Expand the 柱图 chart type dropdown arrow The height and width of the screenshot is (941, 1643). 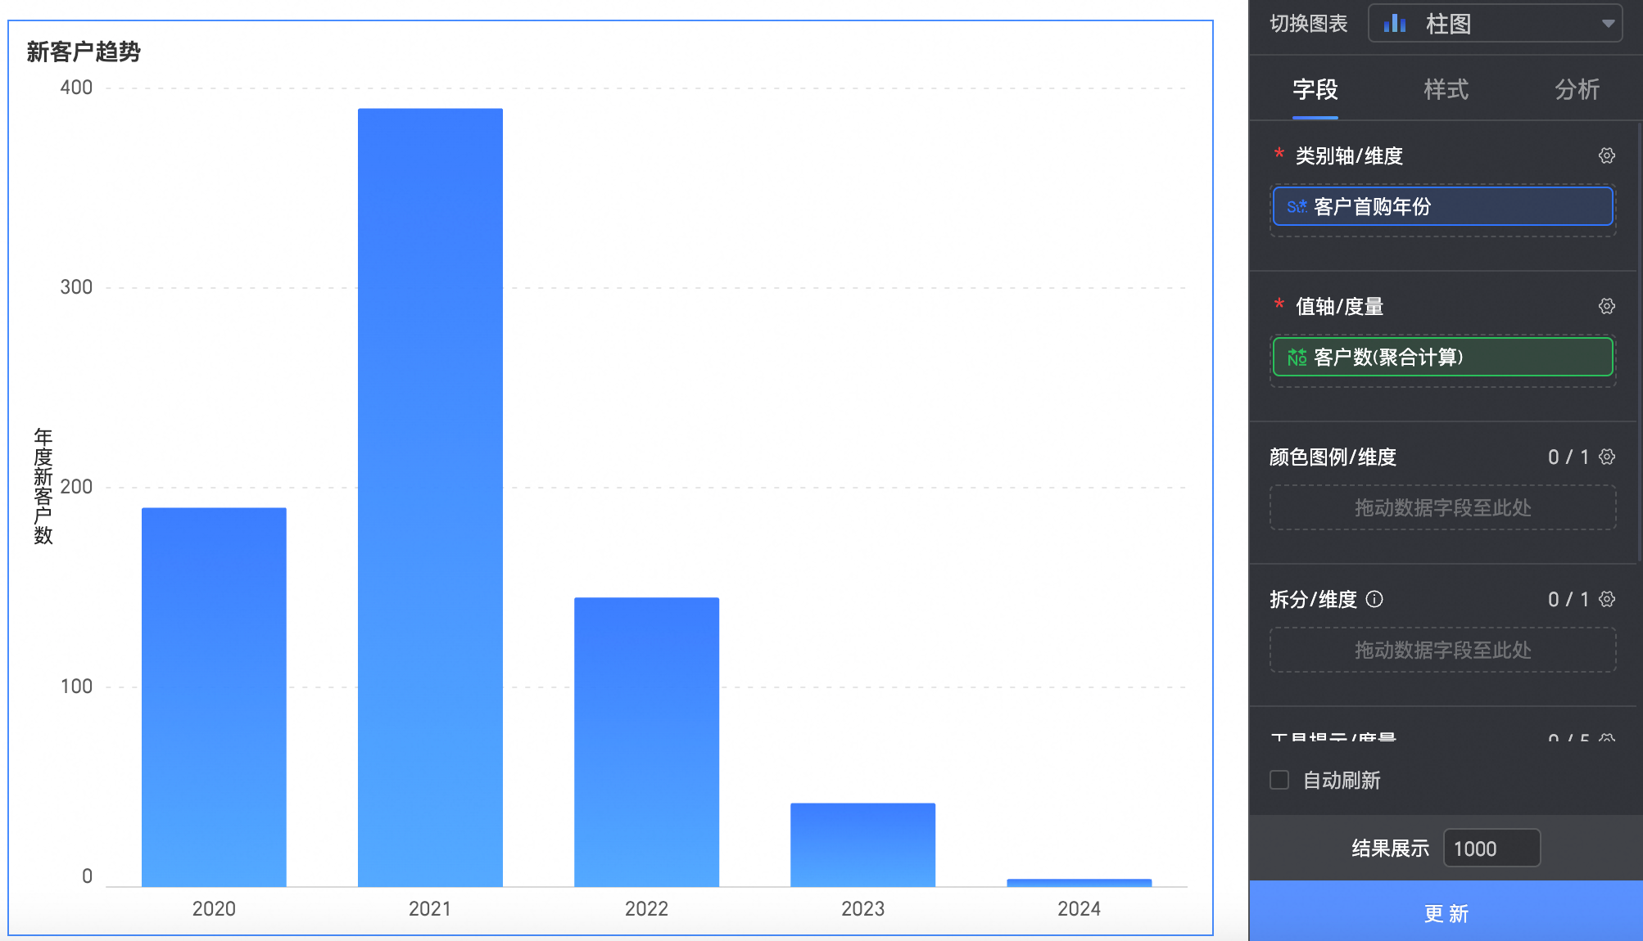tap(1608, 24)
